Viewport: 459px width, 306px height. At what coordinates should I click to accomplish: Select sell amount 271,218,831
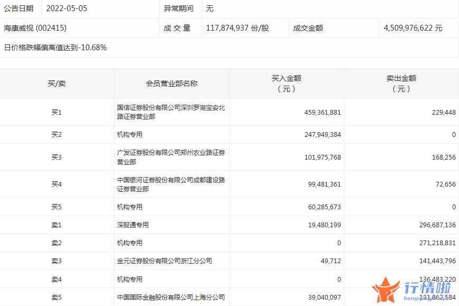coord(437,243)
